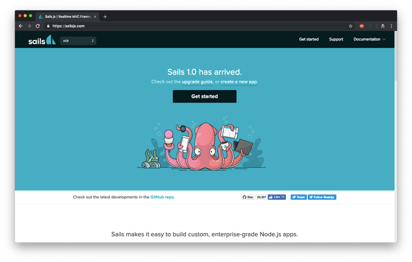Select the Sails.js Realtime MVC tab
The image size is (412, 262).
[x=67, y=17]
